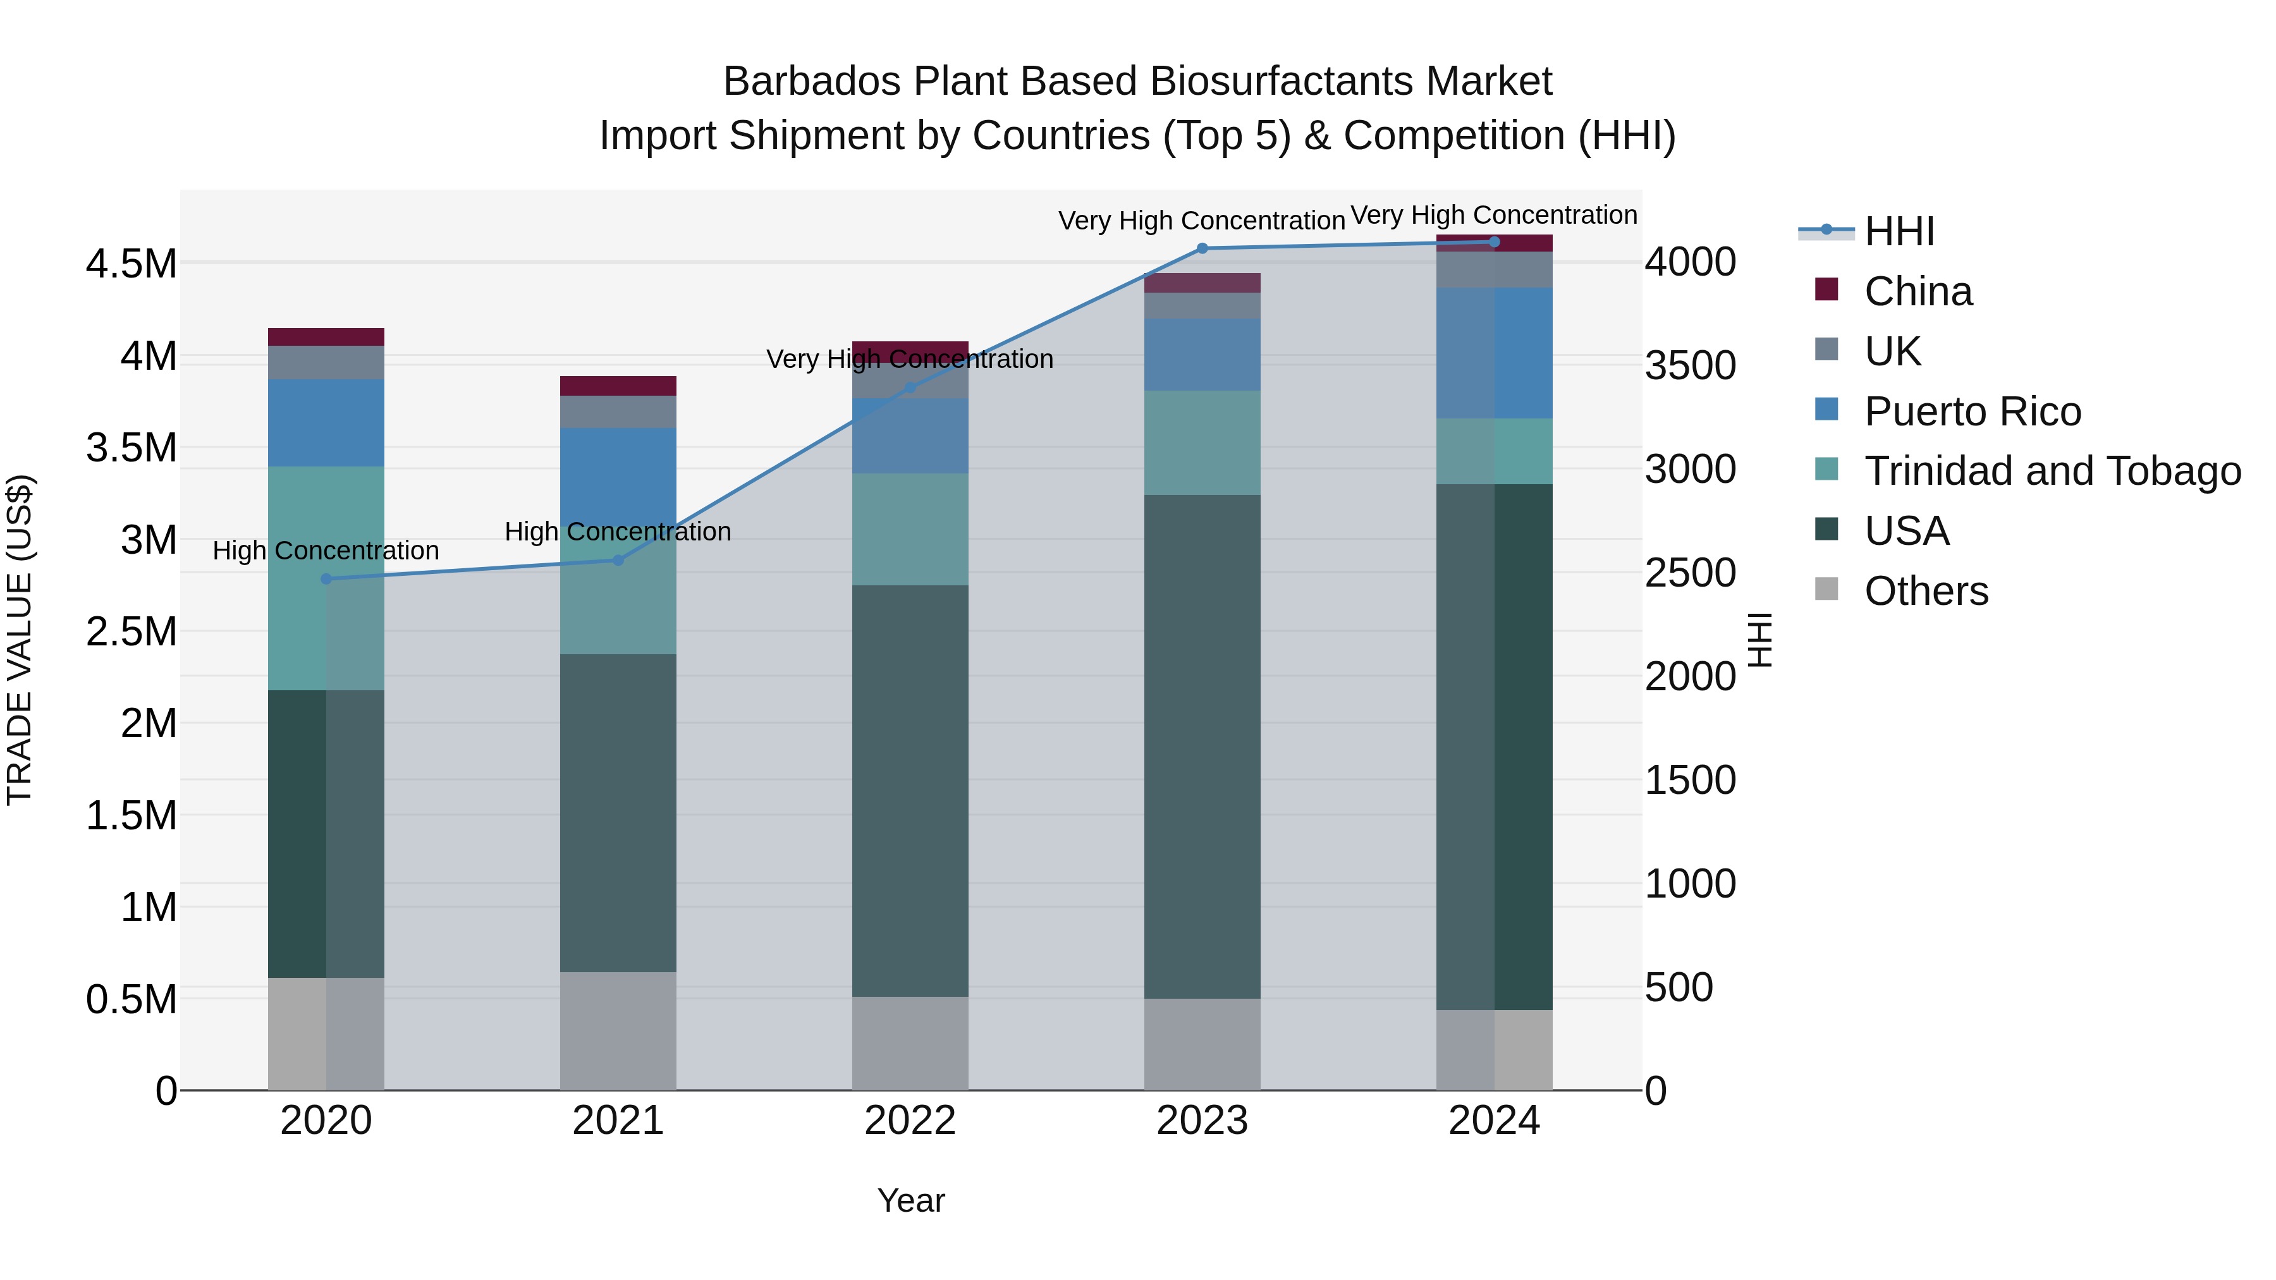
Task: Click the USA dark green legend swatch
Action: (1826, 529)
